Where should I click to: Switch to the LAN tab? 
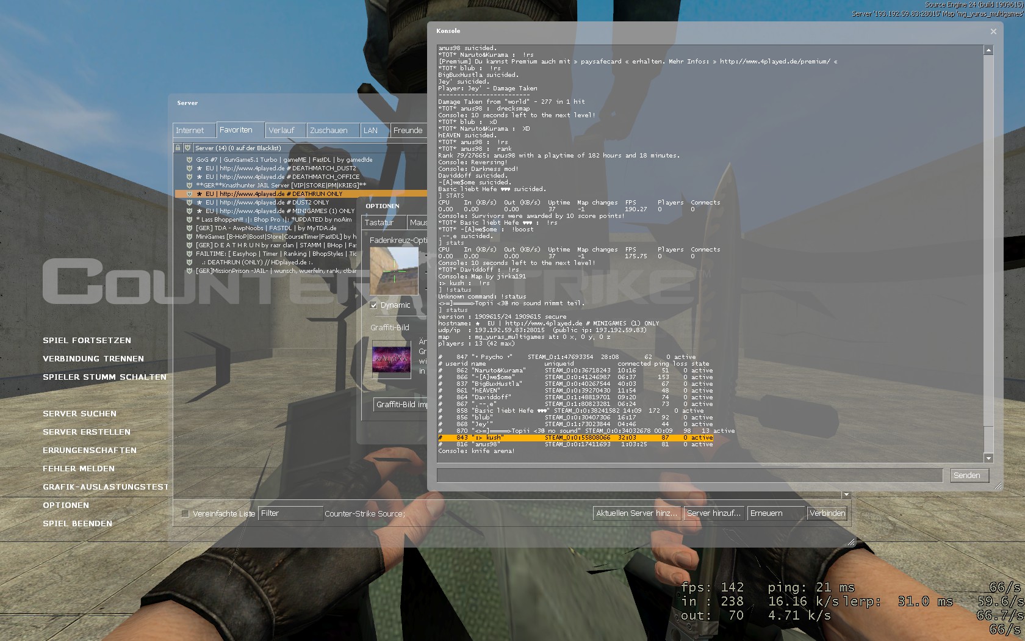pyautogui.click(x=375, y=131)
